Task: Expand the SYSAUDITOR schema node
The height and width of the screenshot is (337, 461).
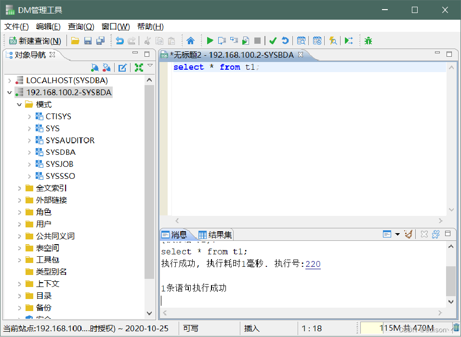Action: (29, 140)
